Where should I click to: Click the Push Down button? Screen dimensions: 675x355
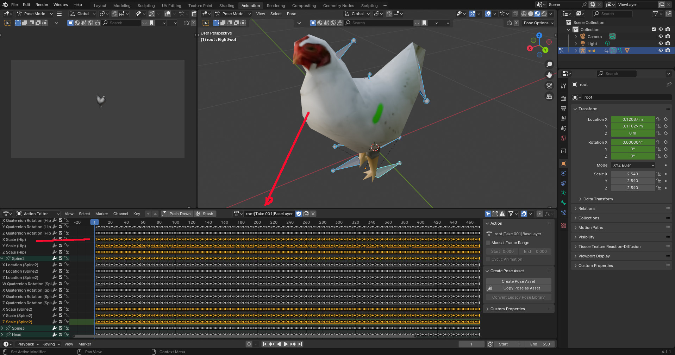[x=177, y=214]
